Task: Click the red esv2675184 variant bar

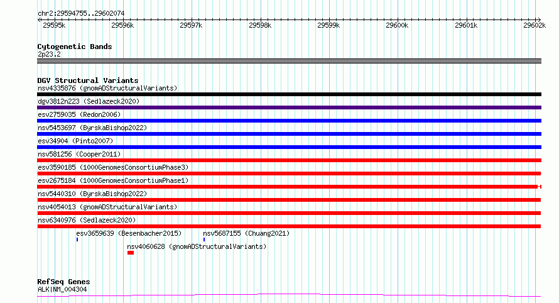Action: click(x=289, y=187)
